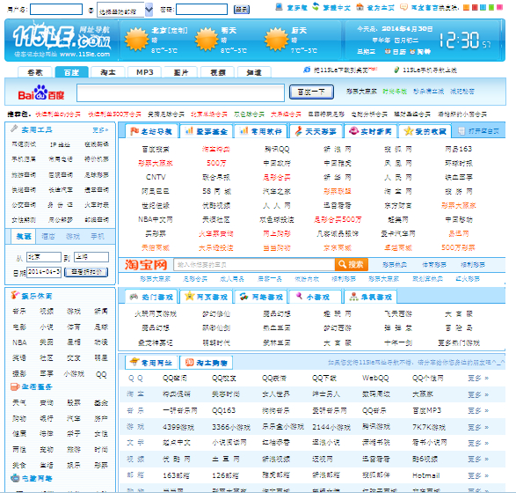Image resolution: width=516 pixels, height=493 pixels.
Task: Expand 更多 in the 实用工具 panel
Action: (100, 130)
